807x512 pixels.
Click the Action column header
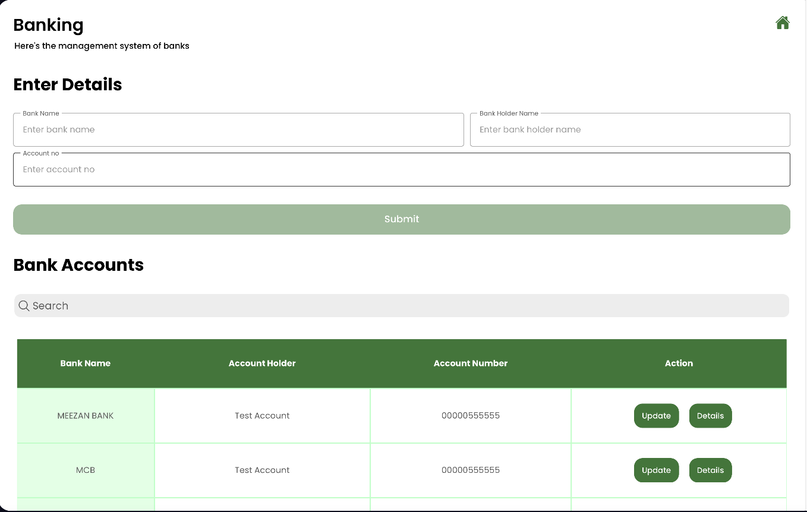[x=679, y=364]
